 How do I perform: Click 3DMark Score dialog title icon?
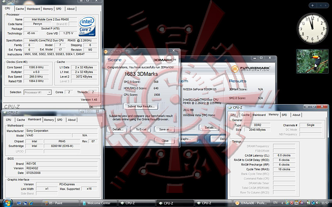pos(106,51)
